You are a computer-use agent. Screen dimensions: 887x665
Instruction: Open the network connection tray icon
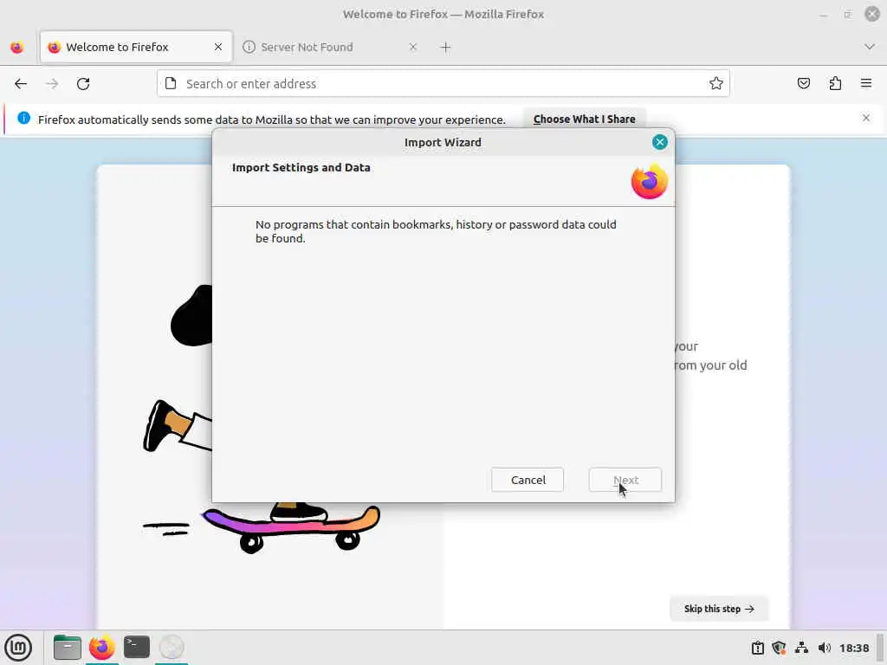click(x=801, y=648)
